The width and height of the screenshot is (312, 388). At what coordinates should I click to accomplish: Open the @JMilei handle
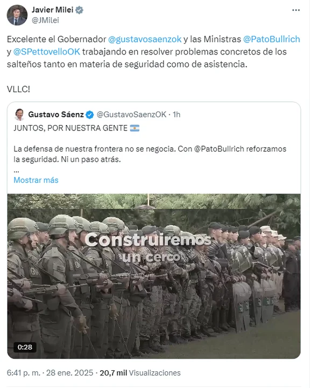click(45, 20)
